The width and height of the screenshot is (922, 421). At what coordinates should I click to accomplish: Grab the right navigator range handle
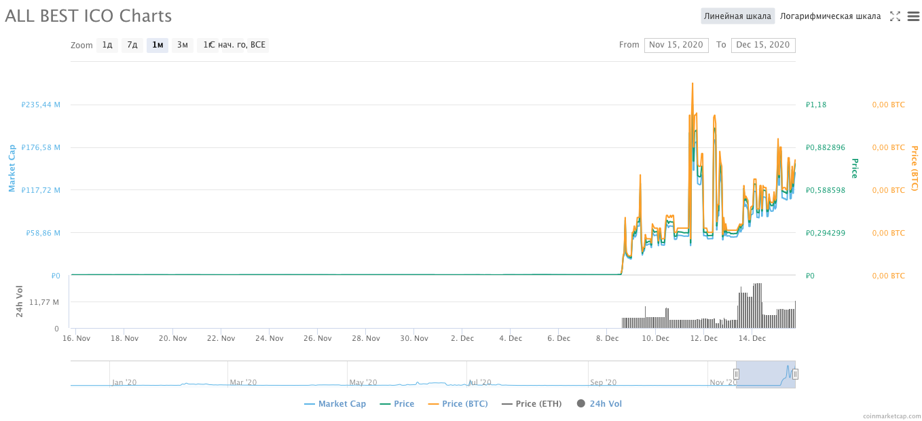pyautogui.click(x=795, y=374)
